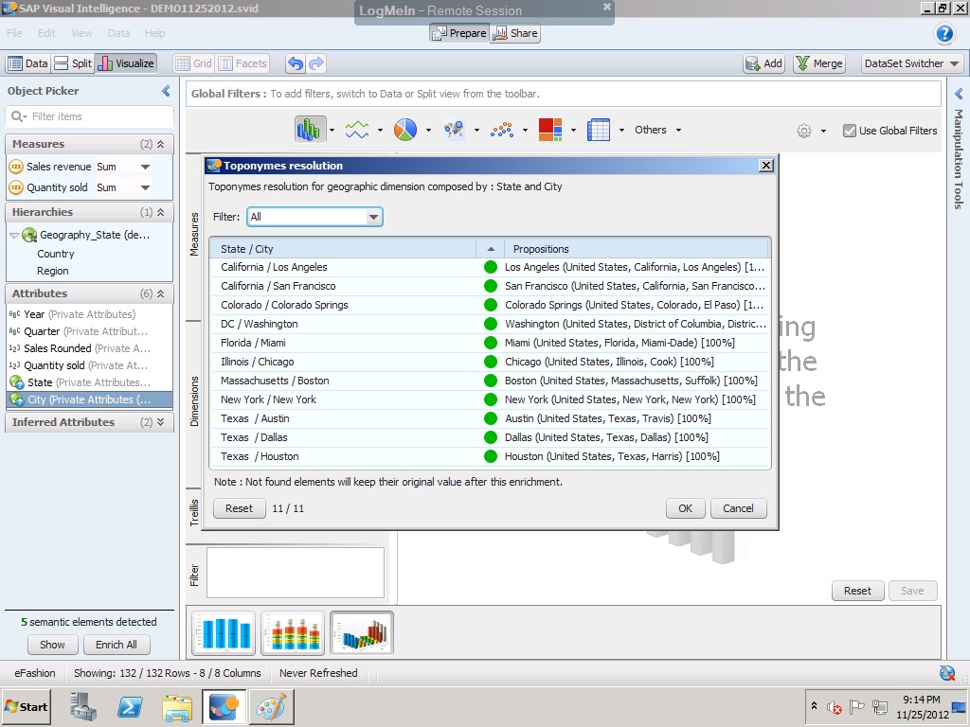Open the Quantity sold Sum aggregation dropdown

[145, 187]
